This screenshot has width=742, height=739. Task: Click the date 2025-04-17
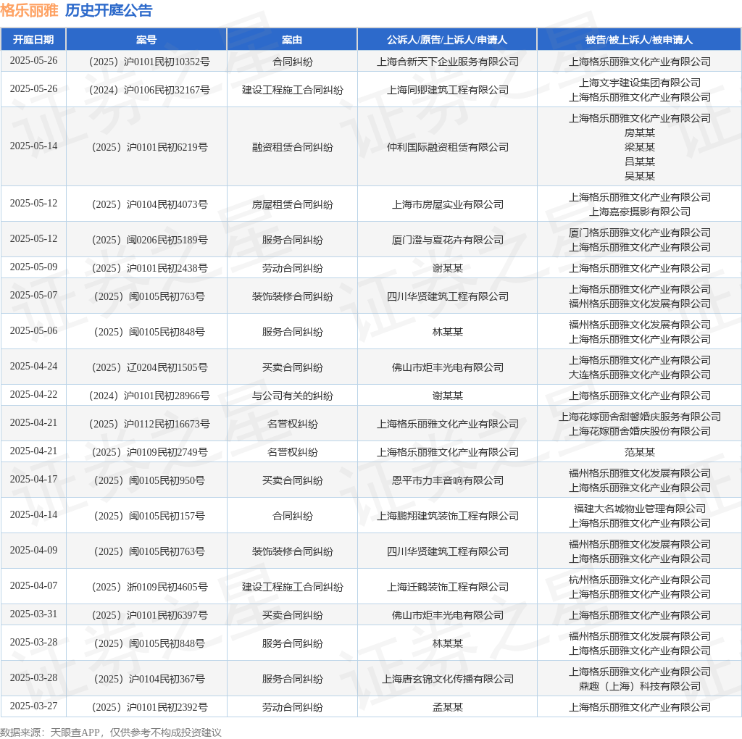coord(33,479)
